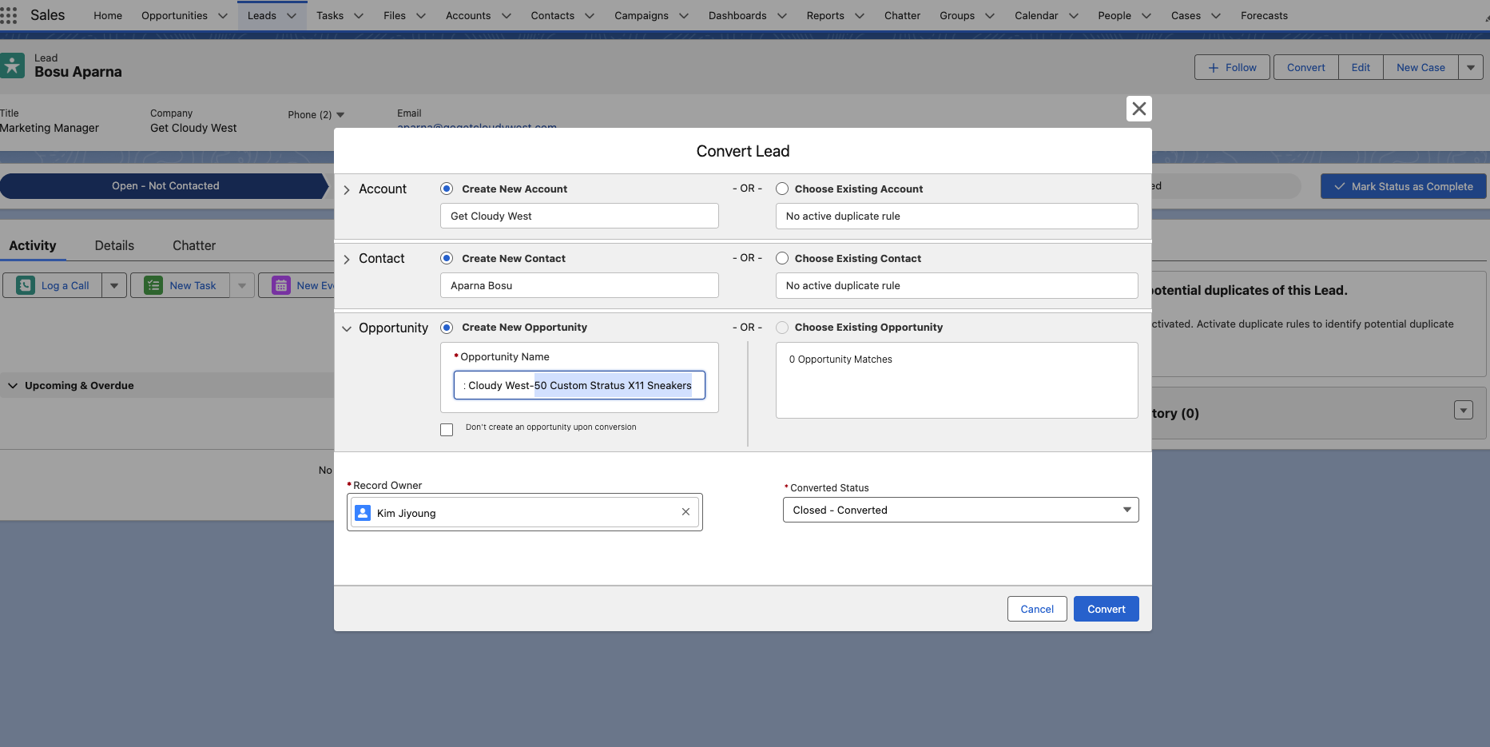Select Choose Existing Account radio button
The image size is (1490, 747).
pyautogui.click(x=782, y=189)
